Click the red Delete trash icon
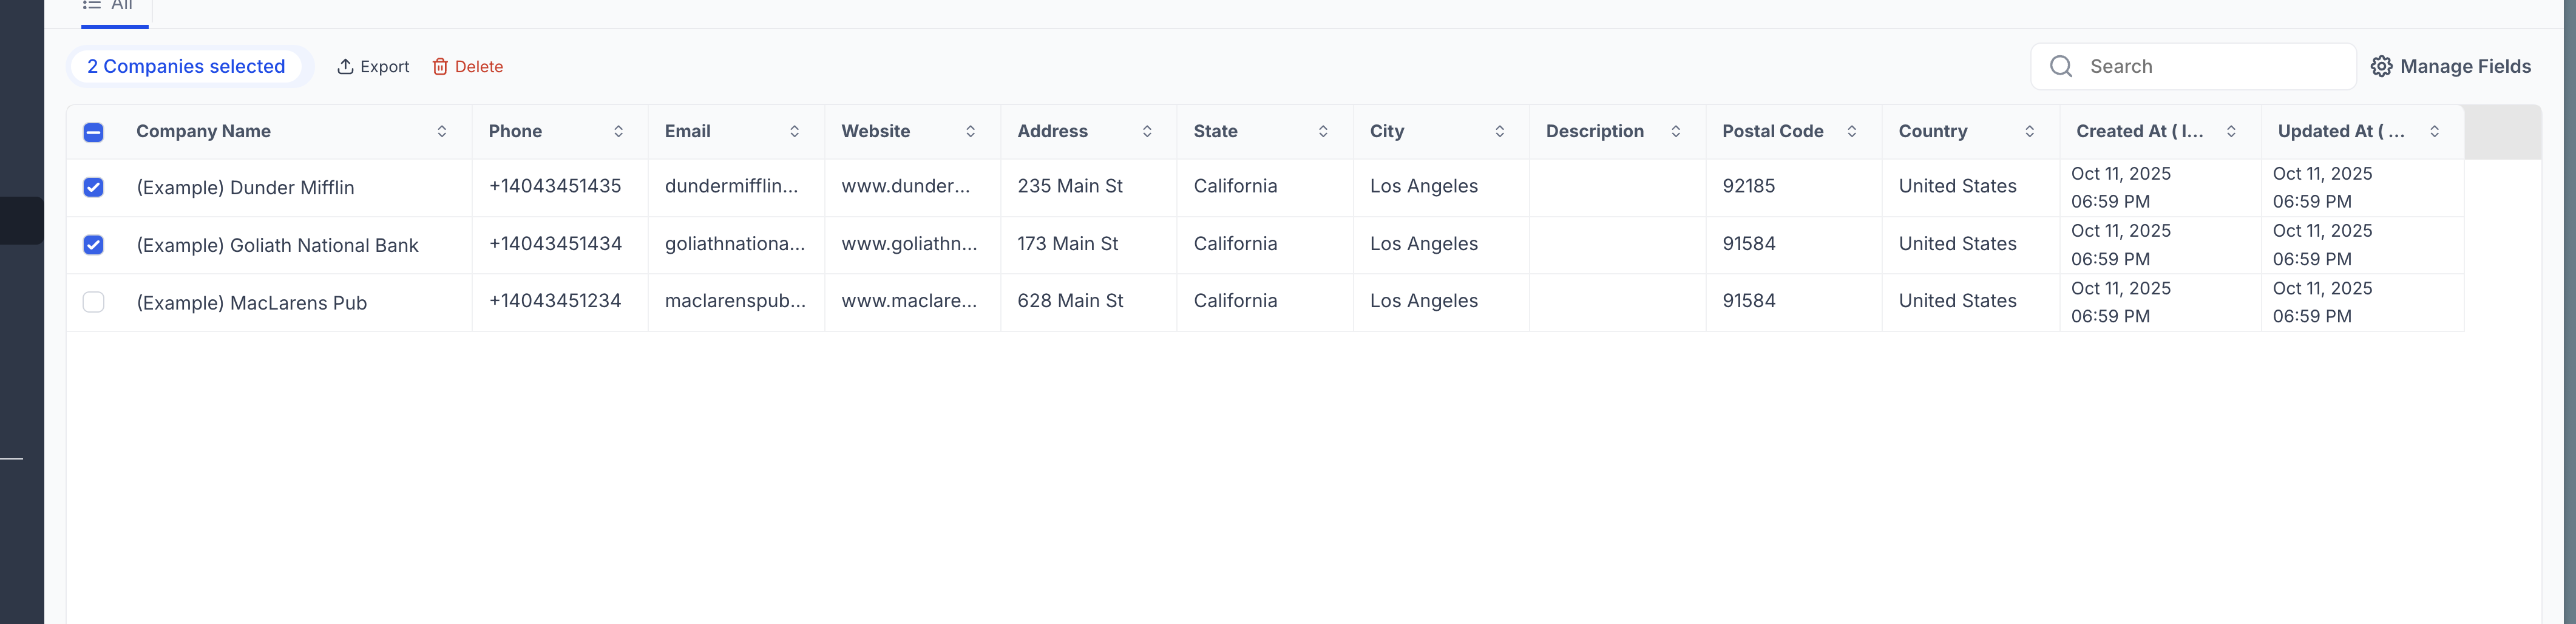 point(440,66)
